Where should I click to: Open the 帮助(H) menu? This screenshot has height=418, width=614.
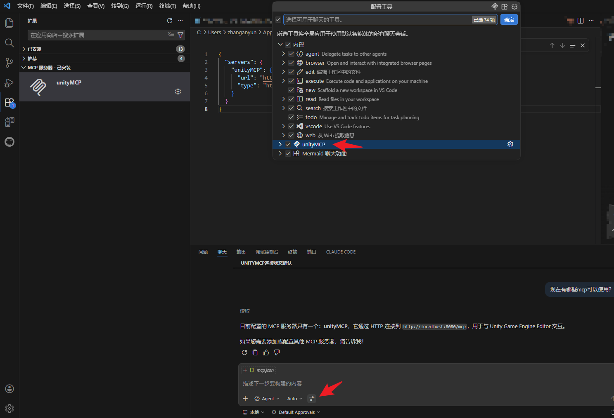192,6
